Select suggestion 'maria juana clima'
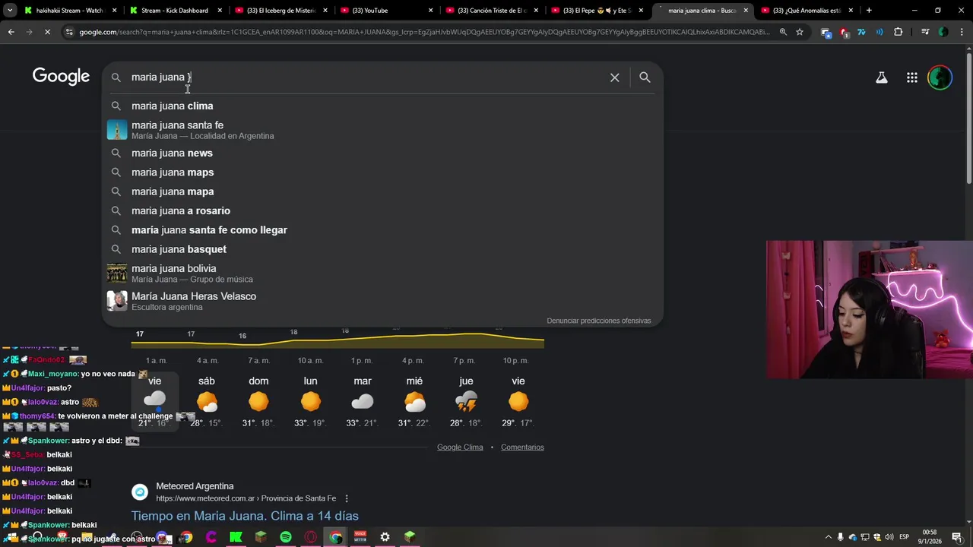Image resolution: width=973 pixels, height=547 pixels. (382, 106)
